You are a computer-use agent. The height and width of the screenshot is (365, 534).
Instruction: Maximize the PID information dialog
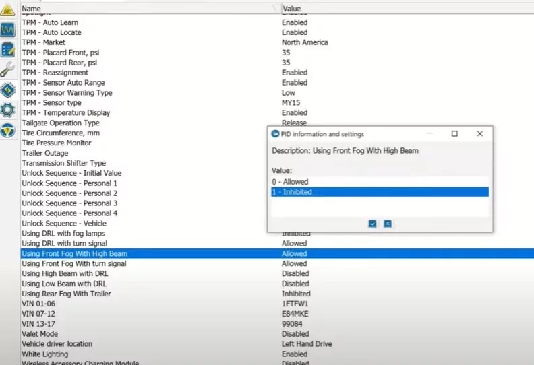point(454,134)
